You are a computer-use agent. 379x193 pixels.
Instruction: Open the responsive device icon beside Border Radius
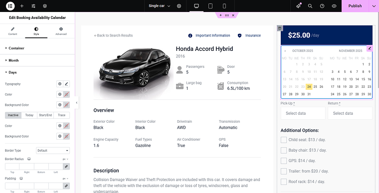tap(29, 159)
